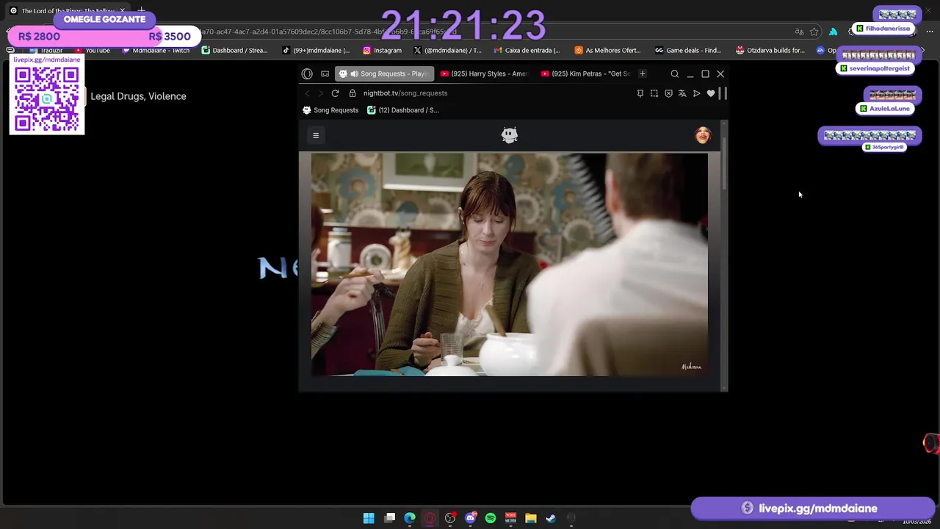
Task: Open Spotify from the taskbar
Action: [491, 518]
